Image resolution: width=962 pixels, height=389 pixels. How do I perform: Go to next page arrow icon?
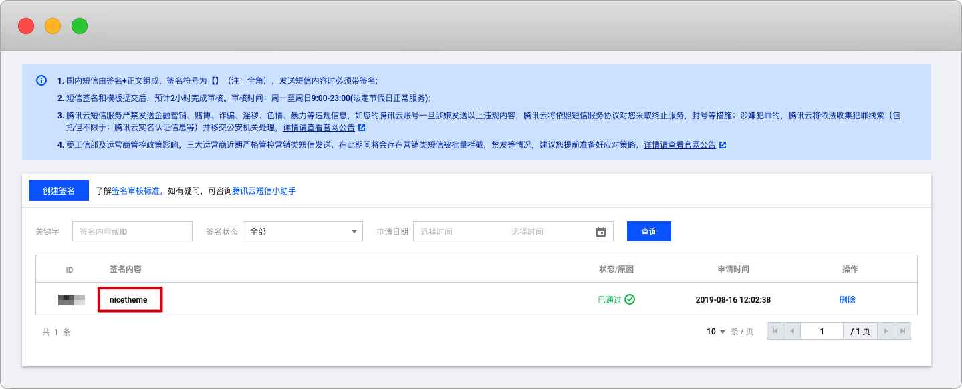[886, 331]
